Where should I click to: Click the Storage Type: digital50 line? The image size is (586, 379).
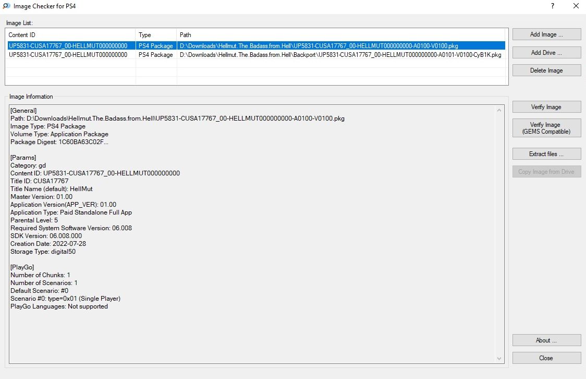(43, 252)
